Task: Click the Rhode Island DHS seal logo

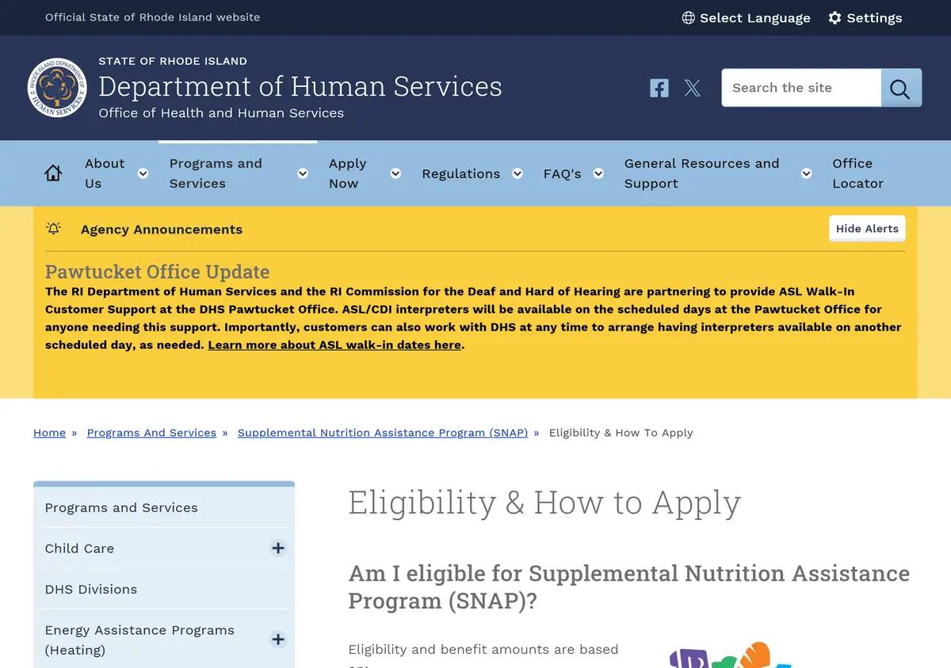Action: 56,88
